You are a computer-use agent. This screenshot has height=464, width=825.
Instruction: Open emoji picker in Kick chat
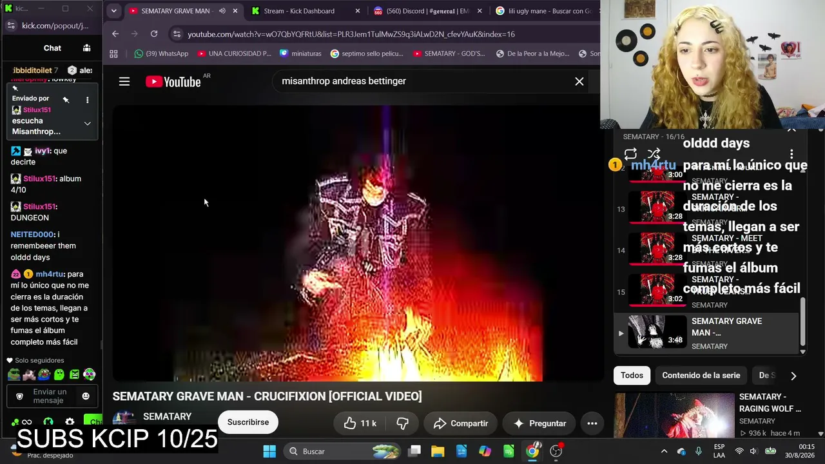tap(86, 396)
